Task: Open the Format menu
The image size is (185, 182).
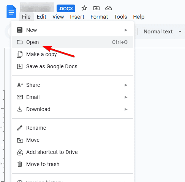Action: click(x=99, y=17)
